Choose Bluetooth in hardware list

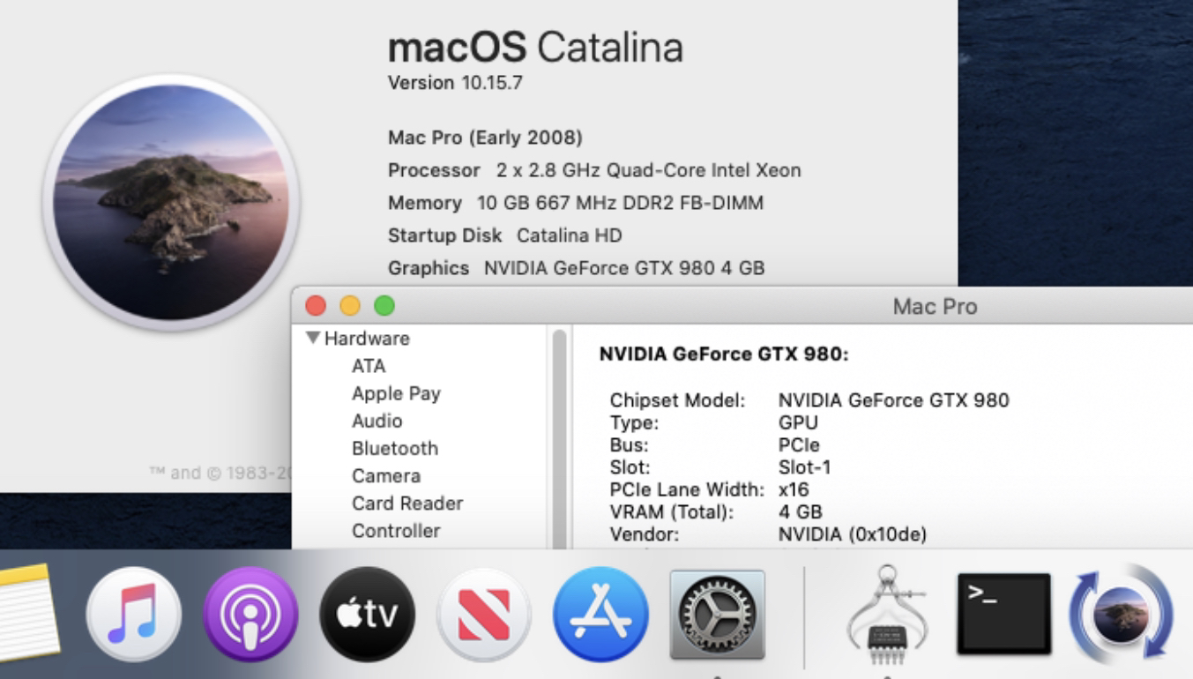click(395, 448)
